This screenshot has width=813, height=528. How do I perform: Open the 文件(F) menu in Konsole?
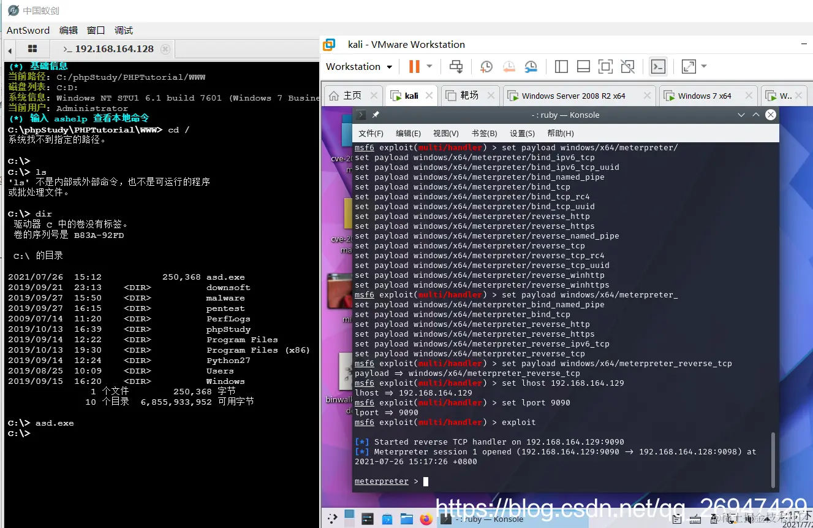pos(371,133)
